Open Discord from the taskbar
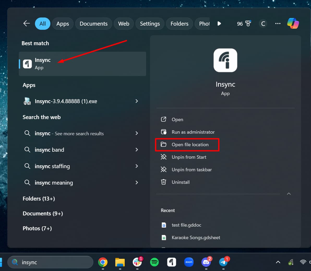The height and width of the screenshot is (271, 311). click(206, 262)
